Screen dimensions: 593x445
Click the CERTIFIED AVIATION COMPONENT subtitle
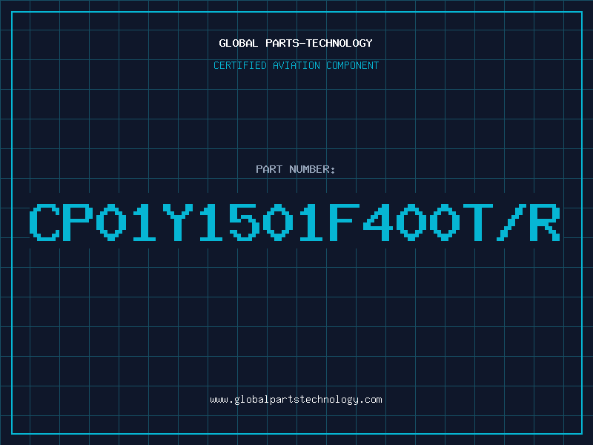296,65
